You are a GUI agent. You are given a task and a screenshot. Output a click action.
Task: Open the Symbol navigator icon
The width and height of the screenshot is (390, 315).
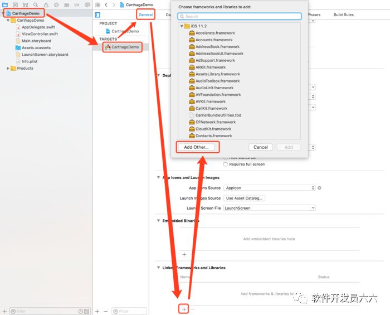26,4
